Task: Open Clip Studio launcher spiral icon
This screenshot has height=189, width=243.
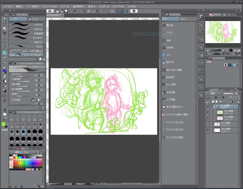Action: [x=50, y=11]
